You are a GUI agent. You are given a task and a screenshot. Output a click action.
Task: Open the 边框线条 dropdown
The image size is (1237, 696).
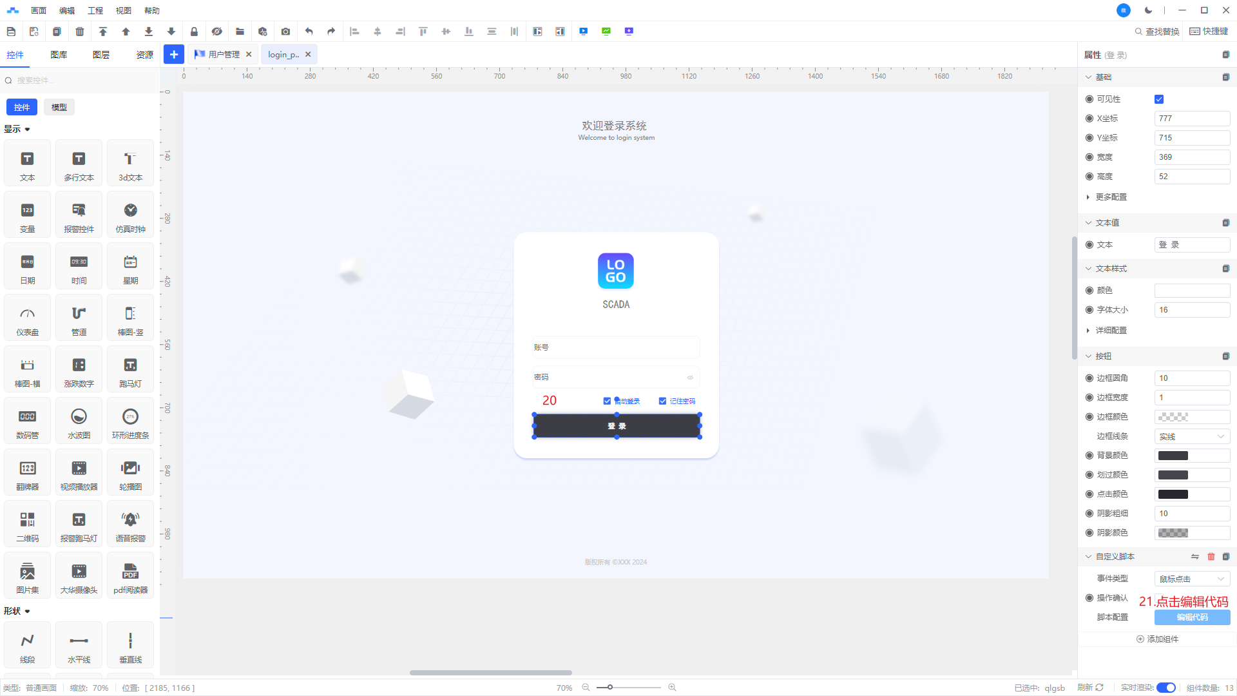[x=1191, y=436]
